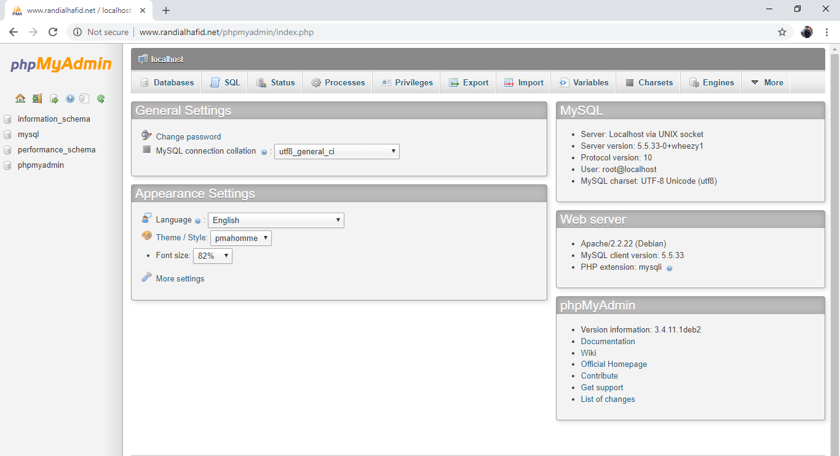This screenshot has height=456, width=840.
Task: Open the Databases tab
Action: [x=167, y=82]
